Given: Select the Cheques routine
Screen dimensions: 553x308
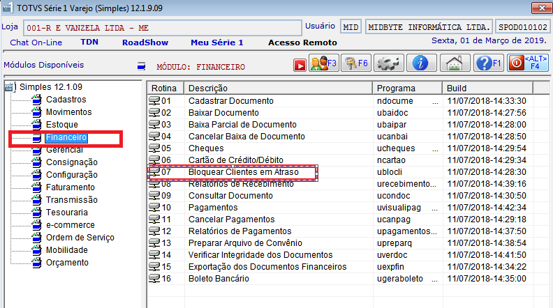Looking at the screenshot, I should (206, 148).
